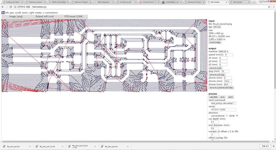Open the image (.png) input menu

(16, 16)
